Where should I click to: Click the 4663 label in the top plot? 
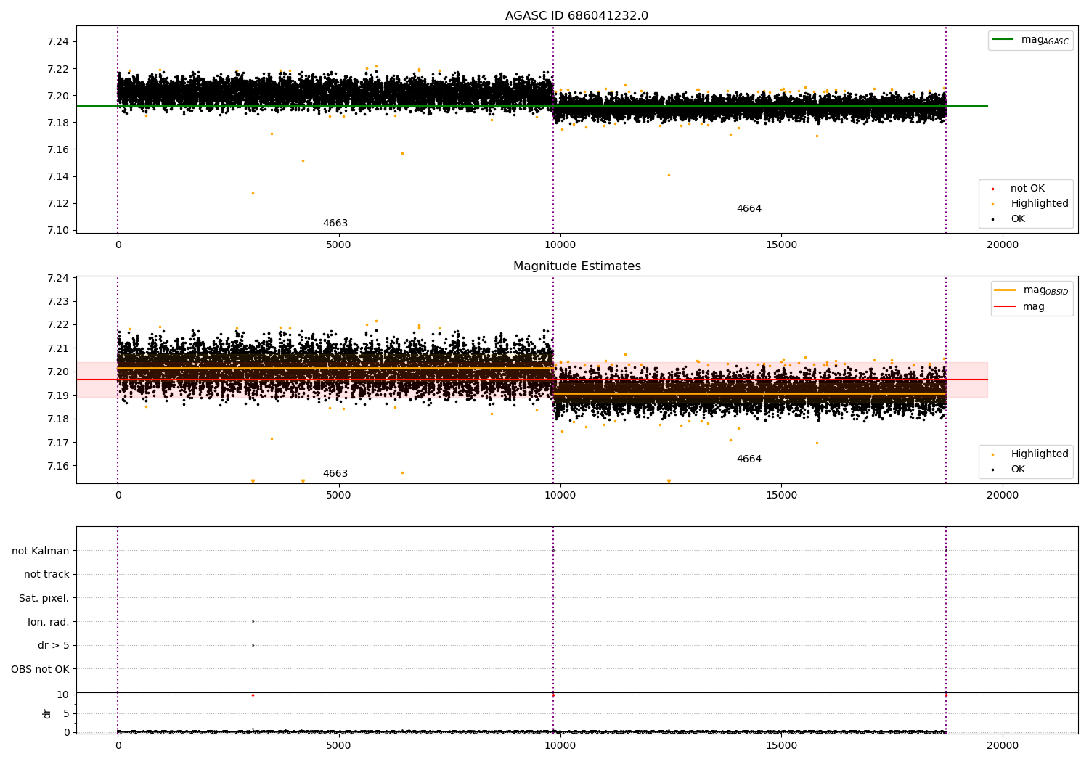tap(335, 224)
